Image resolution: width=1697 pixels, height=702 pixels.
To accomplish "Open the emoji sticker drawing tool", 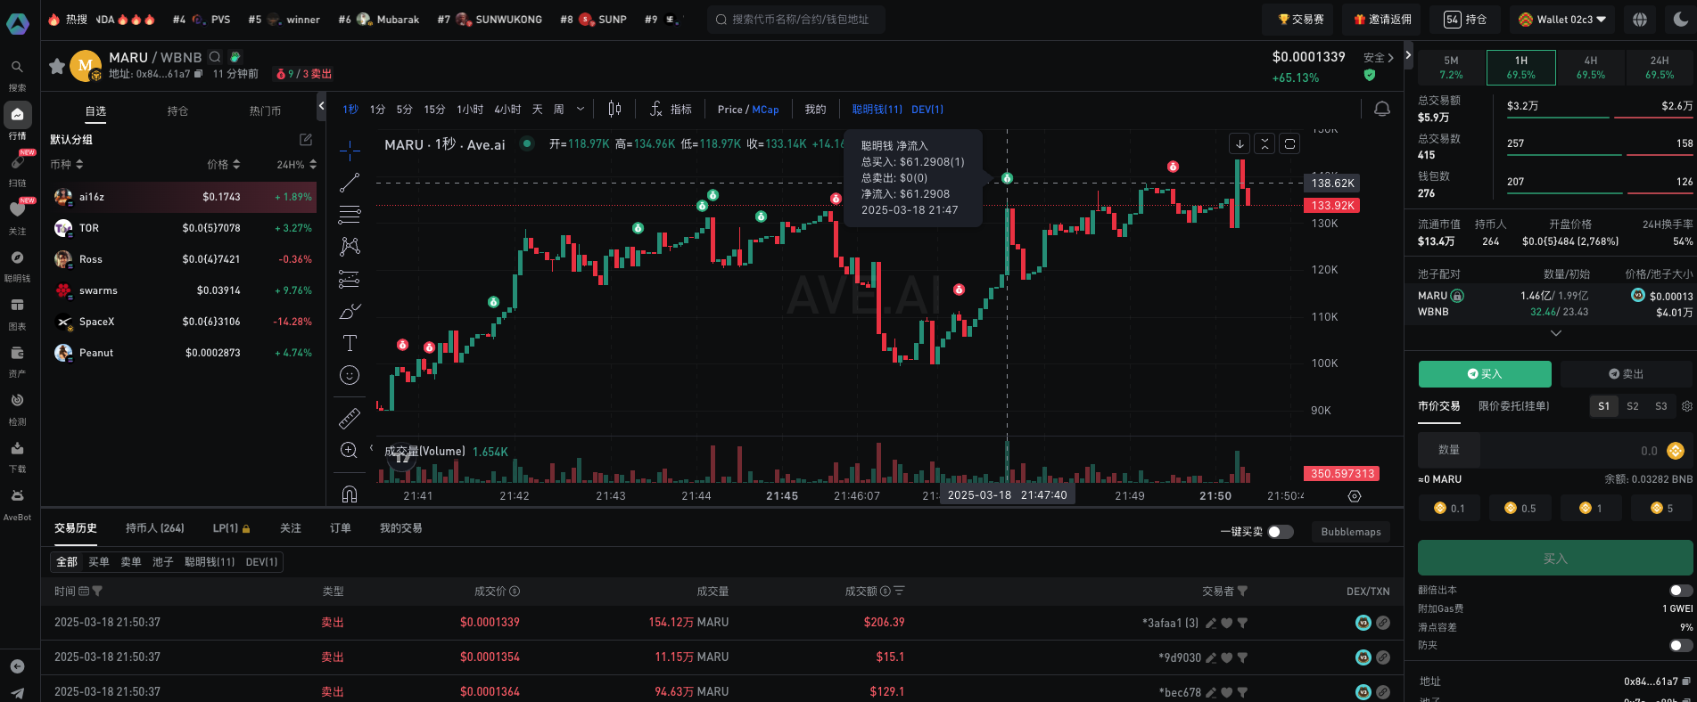I will [x=350, y=375].
